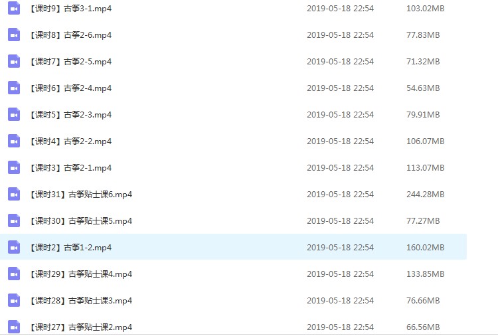Viewport: 498px width, 336px height.
Task: Click filename 【课时2】古筝1-2.mp4
Action: click(70, 248)
